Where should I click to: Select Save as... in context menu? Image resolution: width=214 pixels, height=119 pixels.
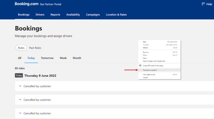(x=159, y=52)
